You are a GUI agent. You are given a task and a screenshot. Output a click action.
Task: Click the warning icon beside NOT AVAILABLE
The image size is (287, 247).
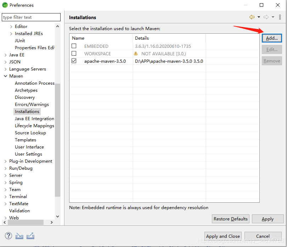click(x=136, y=54)
